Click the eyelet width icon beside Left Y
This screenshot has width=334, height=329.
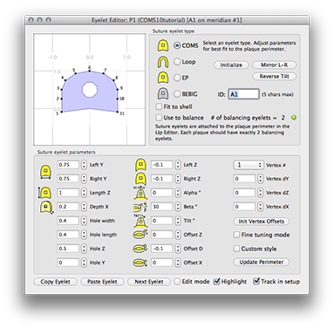(x=45, y=172)
